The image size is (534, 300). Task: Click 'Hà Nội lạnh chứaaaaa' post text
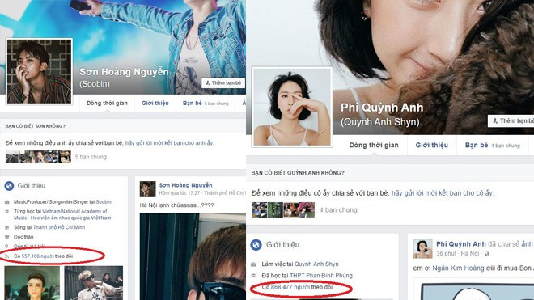coord(176,205)
